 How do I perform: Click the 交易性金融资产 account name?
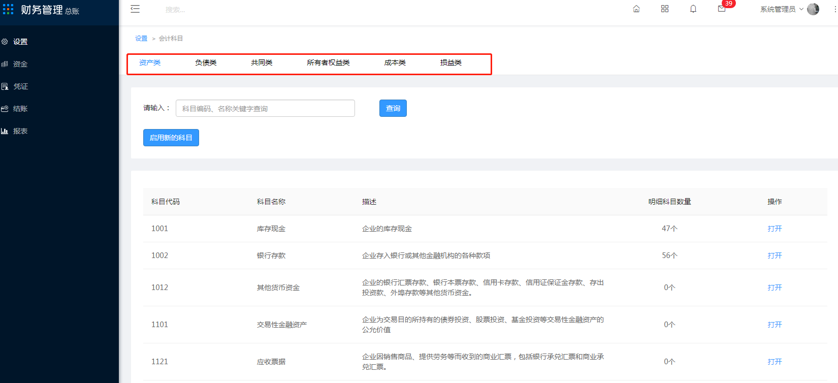282,325
